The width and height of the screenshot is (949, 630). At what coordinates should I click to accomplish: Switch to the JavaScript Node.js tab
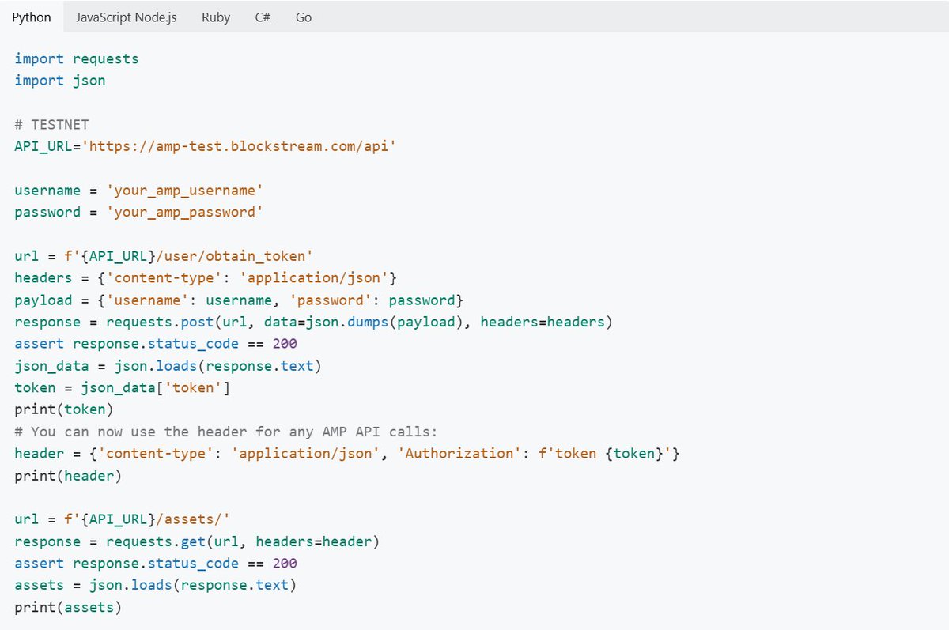click(x=126, y=17)
